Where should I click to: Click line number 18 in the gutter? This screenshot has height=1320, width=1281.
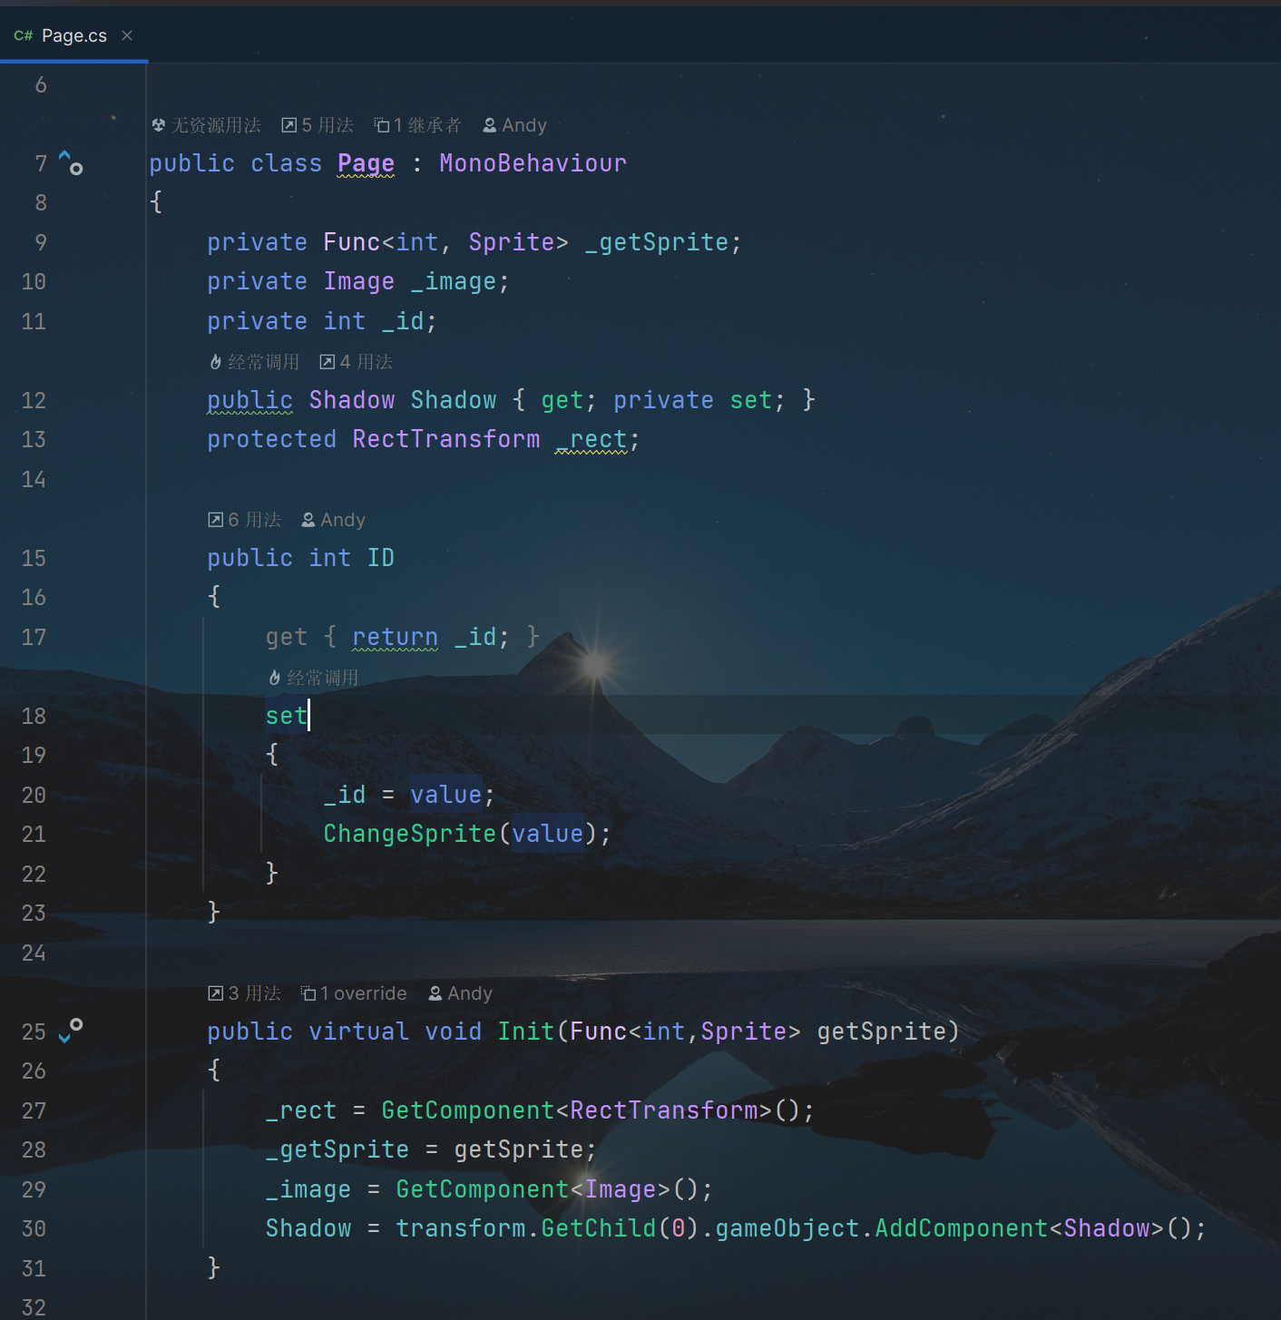pos(34,716)
